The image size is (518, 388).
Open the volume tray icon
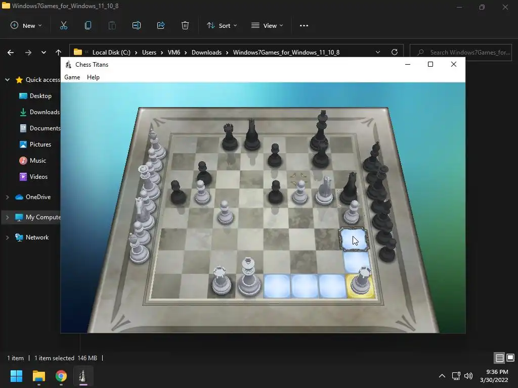click(468, 376)
